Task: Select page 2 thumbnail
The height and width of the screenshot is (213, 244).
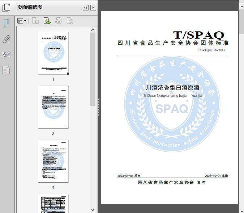Action: click(53, 107)
